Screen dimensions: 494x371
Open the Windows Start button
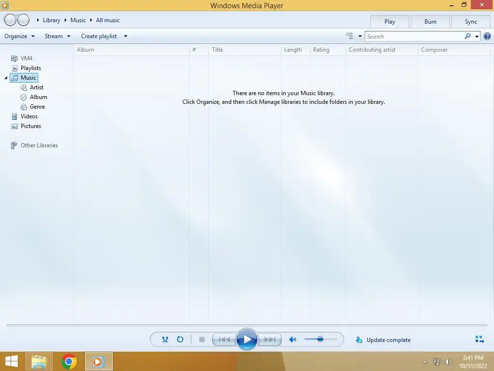[12, 361]
